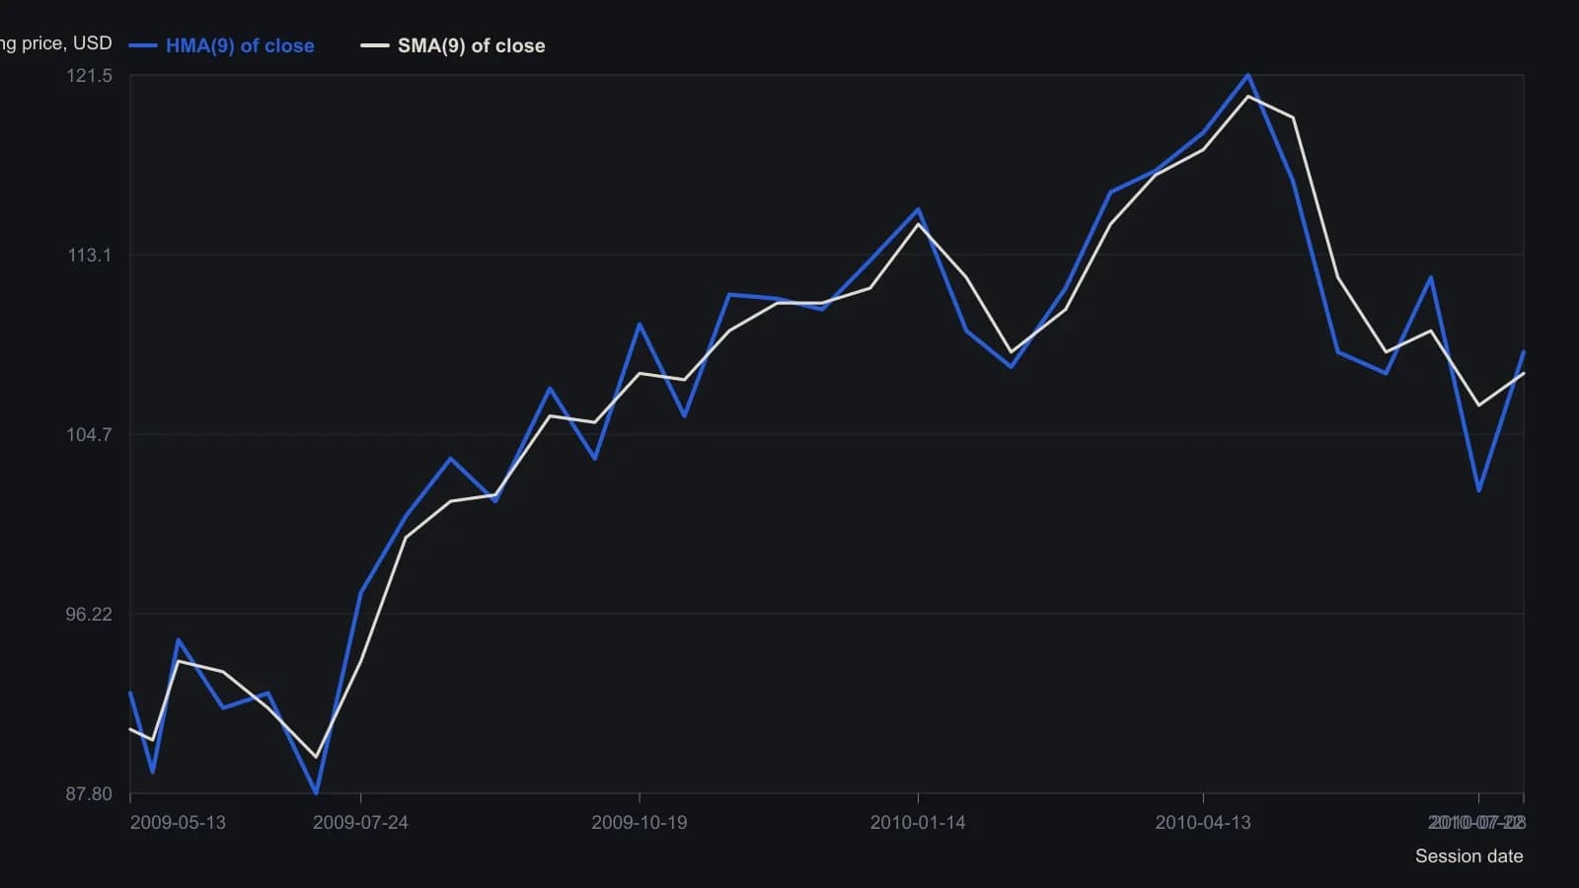This screenshot has height=888, width=1579.
Task: Toggle the SMA(9) of close legend series
Action: tap(453, 45)
